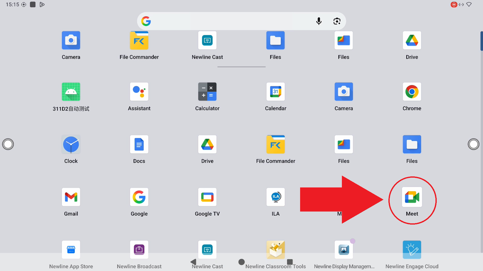Open Google Calendar app

tap(275, 92)
